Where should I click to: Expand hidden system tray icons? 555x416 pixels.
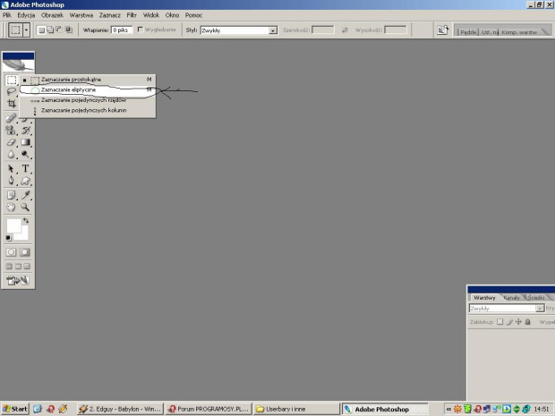448,409
